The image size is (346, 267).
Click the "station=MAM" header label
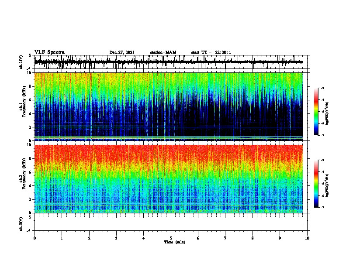pyautogui.click(x=163, y=52)
